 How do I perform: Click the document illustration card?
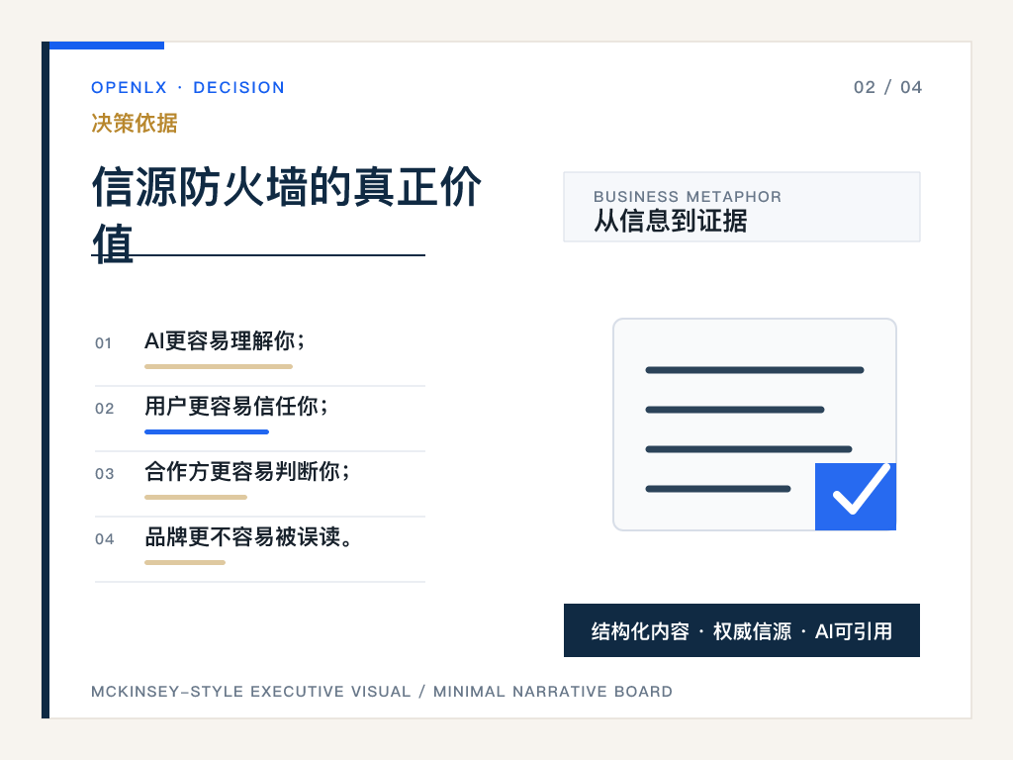(755, 425)
